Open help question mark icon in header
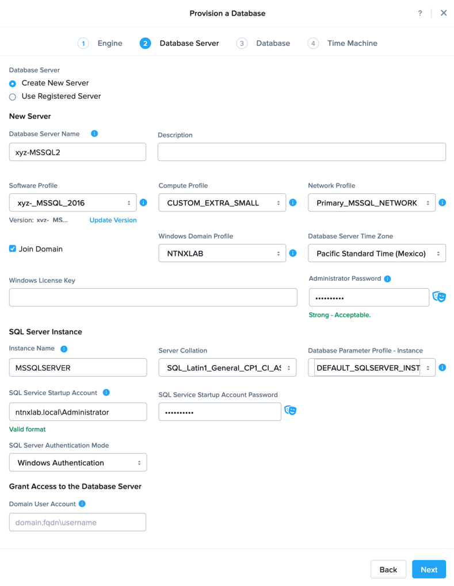The width and height of the screenshot is (454, 586). coord(420,13)
